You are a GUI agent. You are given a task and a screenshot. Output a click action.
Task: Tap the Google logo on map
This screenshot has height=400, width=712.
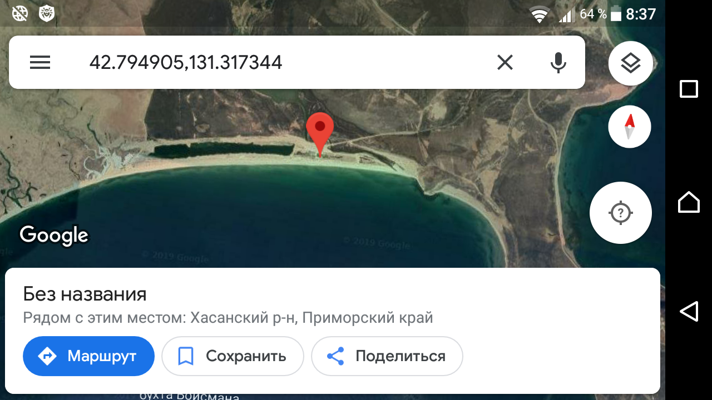coord(54,235)
